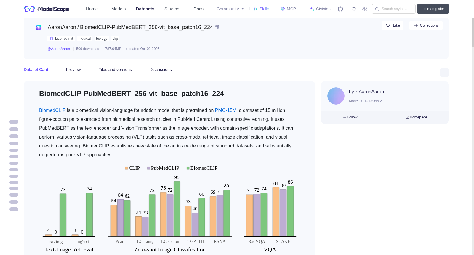This screenshot has height=255, width=474.
Task: Click the clip tag
Action: (x=115, y=39)
